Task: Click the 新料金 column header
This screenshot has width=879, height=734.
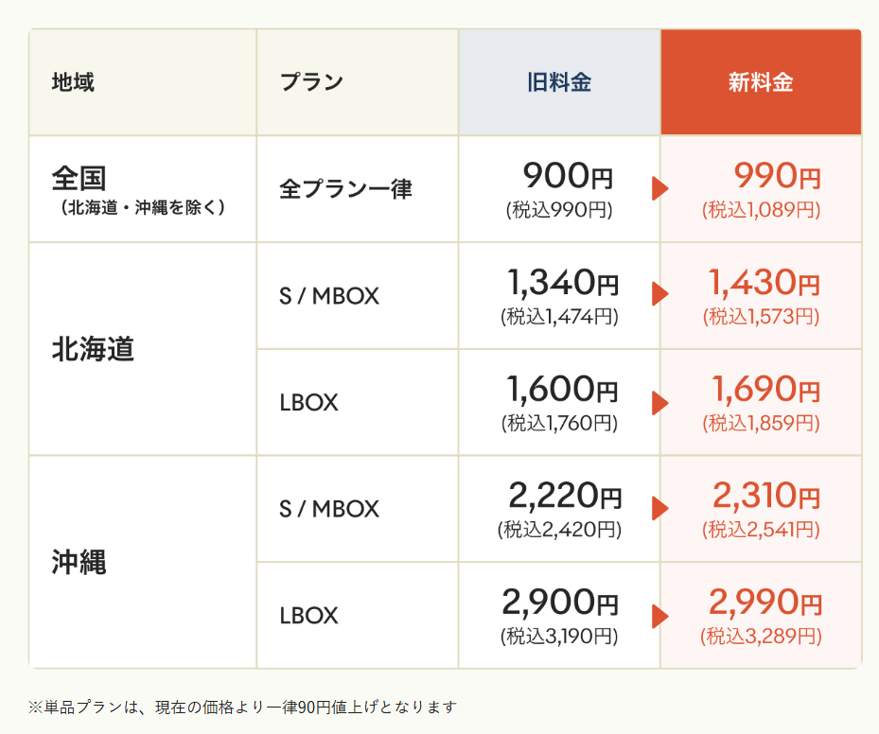Action: click(761, 82)
